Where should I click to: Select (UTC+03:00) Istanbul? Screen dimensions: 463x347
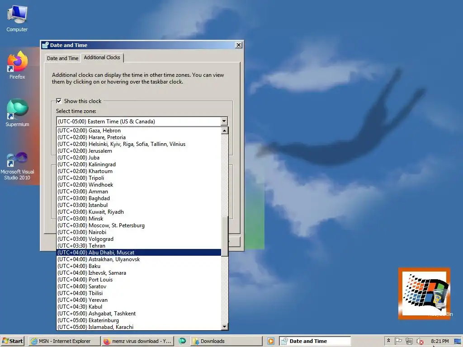138,205
